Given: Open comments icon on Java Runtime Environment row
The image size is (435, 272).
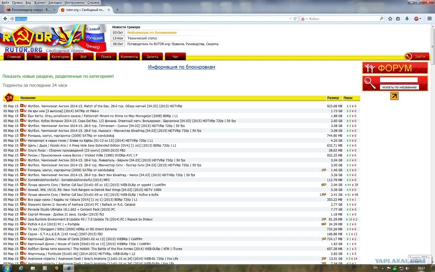Looking at the screenshot, I should (x=324, y=219).
